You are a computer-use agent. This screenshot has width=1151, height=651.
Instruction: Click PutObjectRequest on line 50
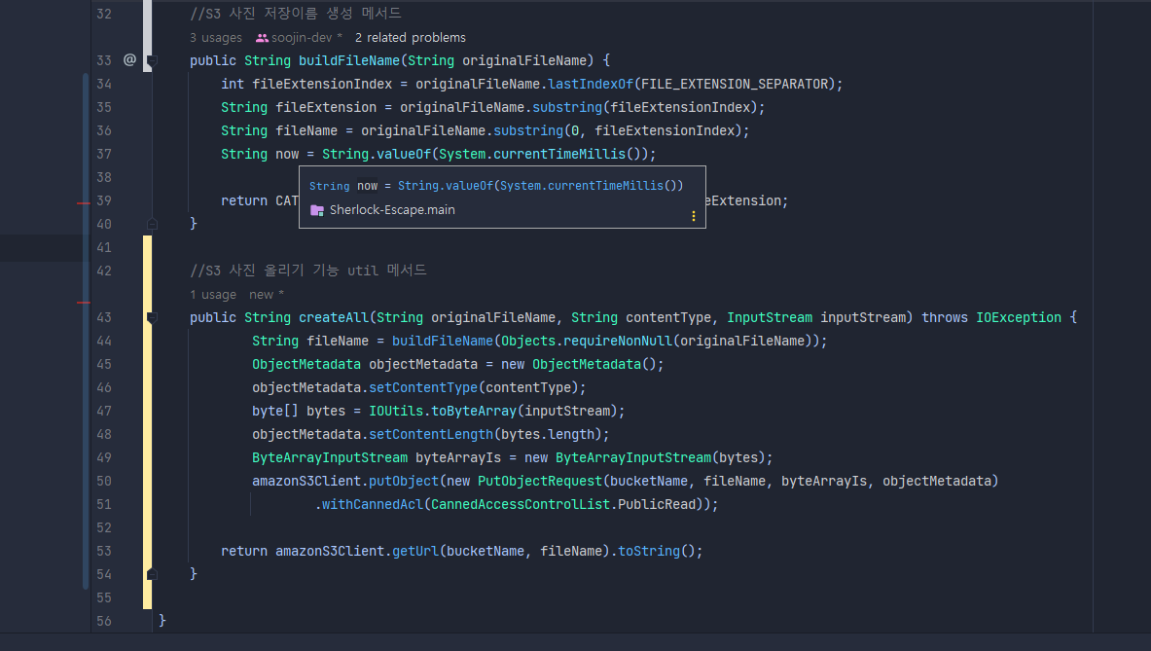540,481
